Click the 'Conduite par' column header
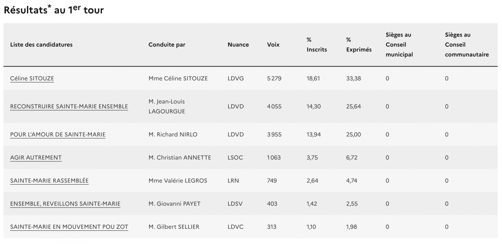 click(x=167, y=45)
